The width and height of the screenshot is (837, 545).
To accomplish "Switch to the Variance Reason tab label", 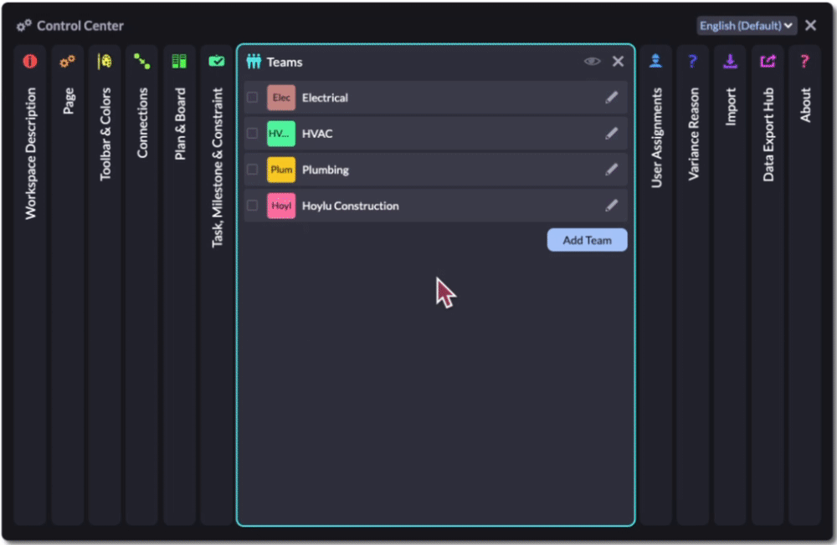I will [x=693, y=135].
